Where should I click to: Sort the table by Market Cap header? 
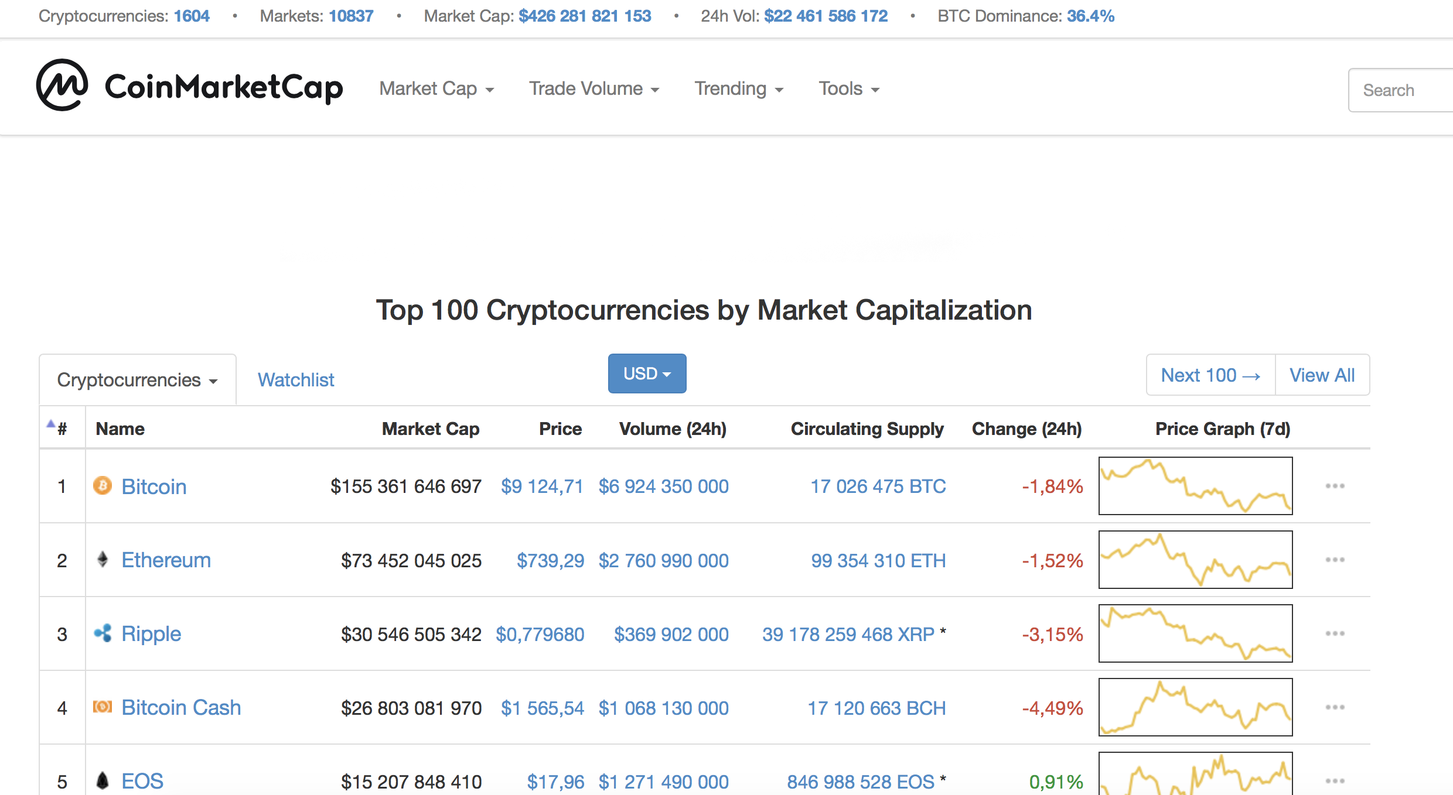pyautogui.click(x=431, y=429)
